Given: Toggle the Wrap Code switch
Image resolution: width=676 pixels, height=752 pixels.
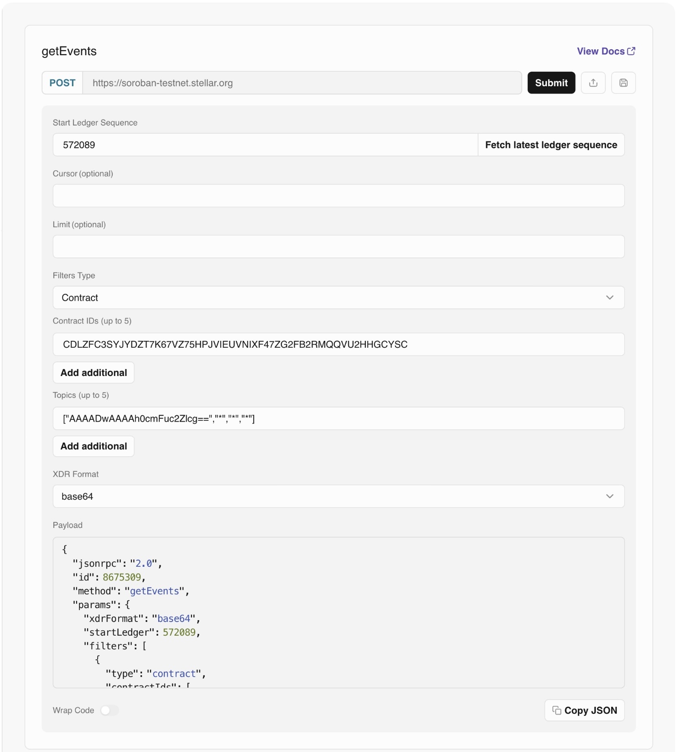Looking at the screenshot, I should pos(109,710).
